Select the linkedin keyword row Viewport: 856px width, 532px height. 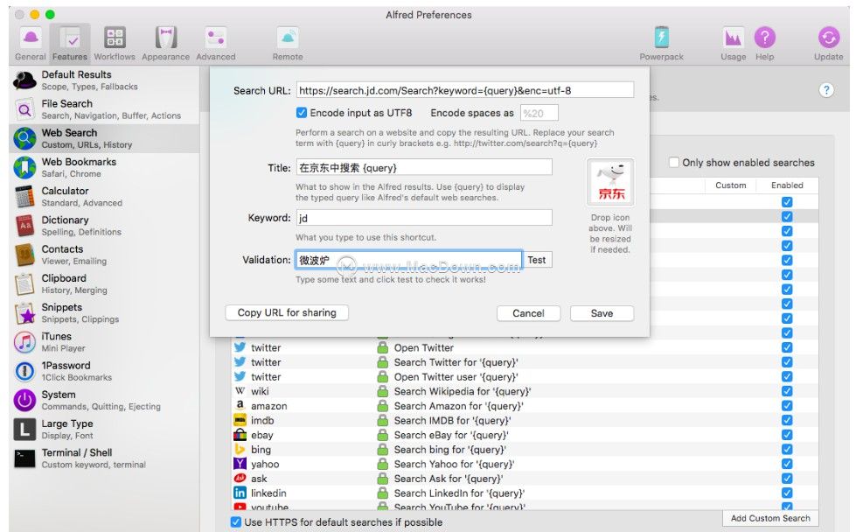point(525,493)
